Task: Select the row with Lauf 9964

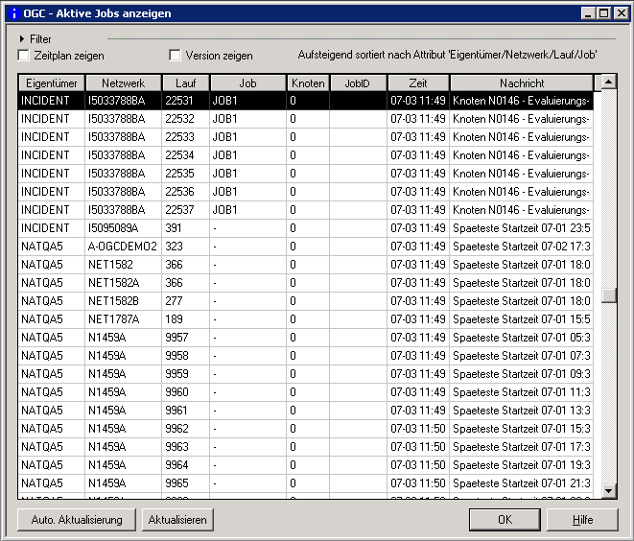Action: [x=306, y=464]
